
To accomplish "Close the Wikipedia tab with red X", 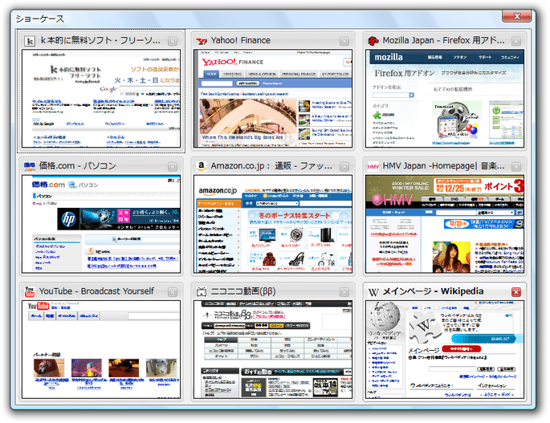I will pyautogui.click(x=516, y=292).
